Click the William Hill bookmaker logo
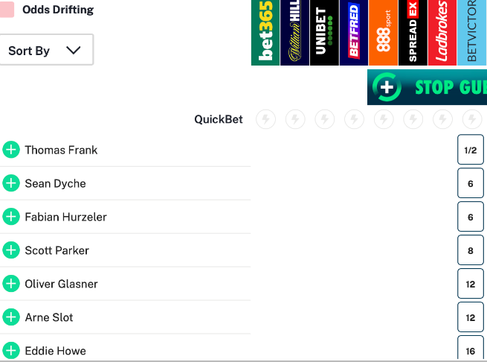Screen dimensions: 487x362 click(294, 33)
